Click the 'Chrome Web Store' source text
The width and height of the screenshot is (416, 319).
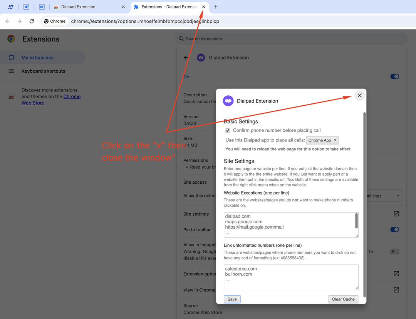pyautogui.click(x=203, y=312)
